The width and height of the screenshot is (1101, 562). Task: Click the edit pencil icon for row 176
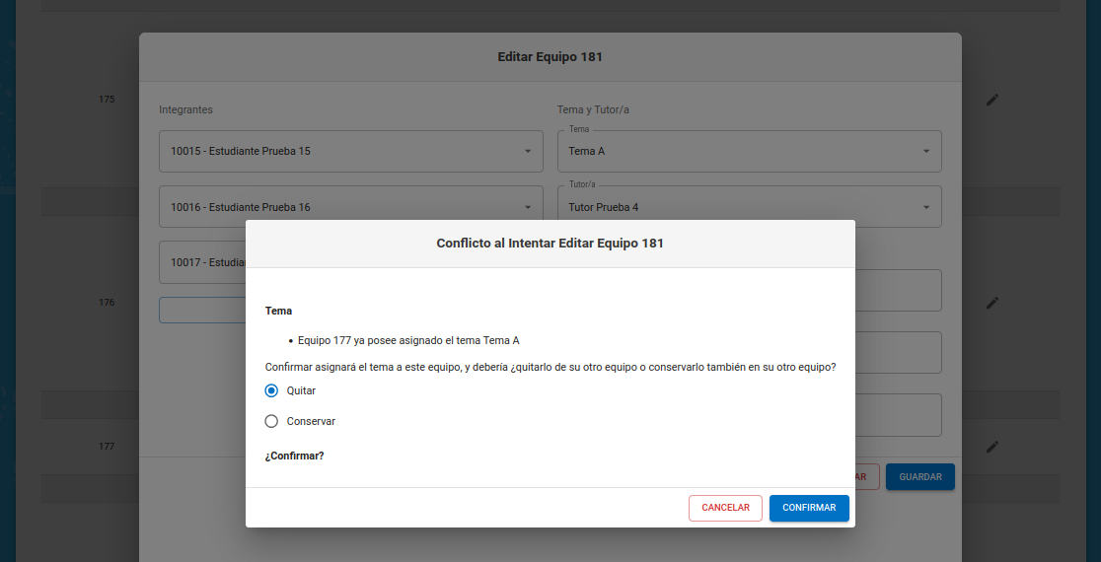click(992, 303)
